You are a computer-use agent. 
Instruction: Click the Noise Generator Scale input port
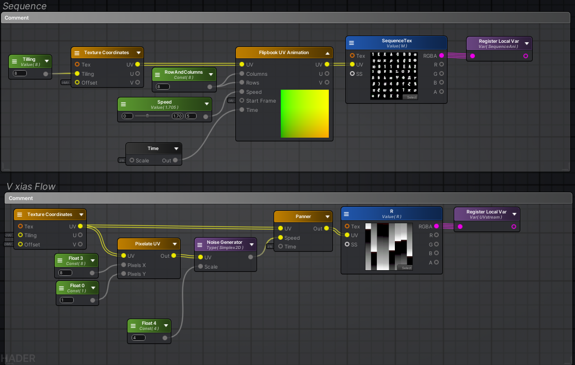click(x=201, y=267)
